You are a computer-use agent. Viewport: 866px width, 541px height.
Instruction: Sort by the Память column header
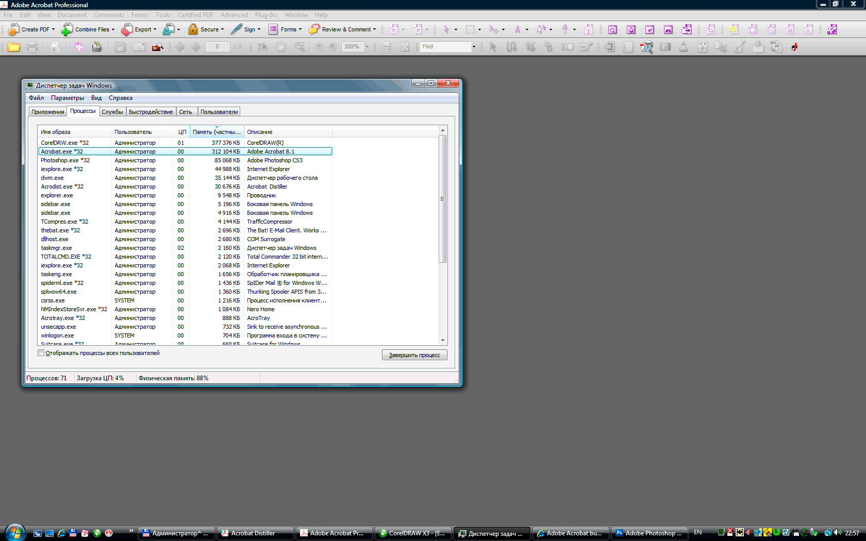[216, 132]
